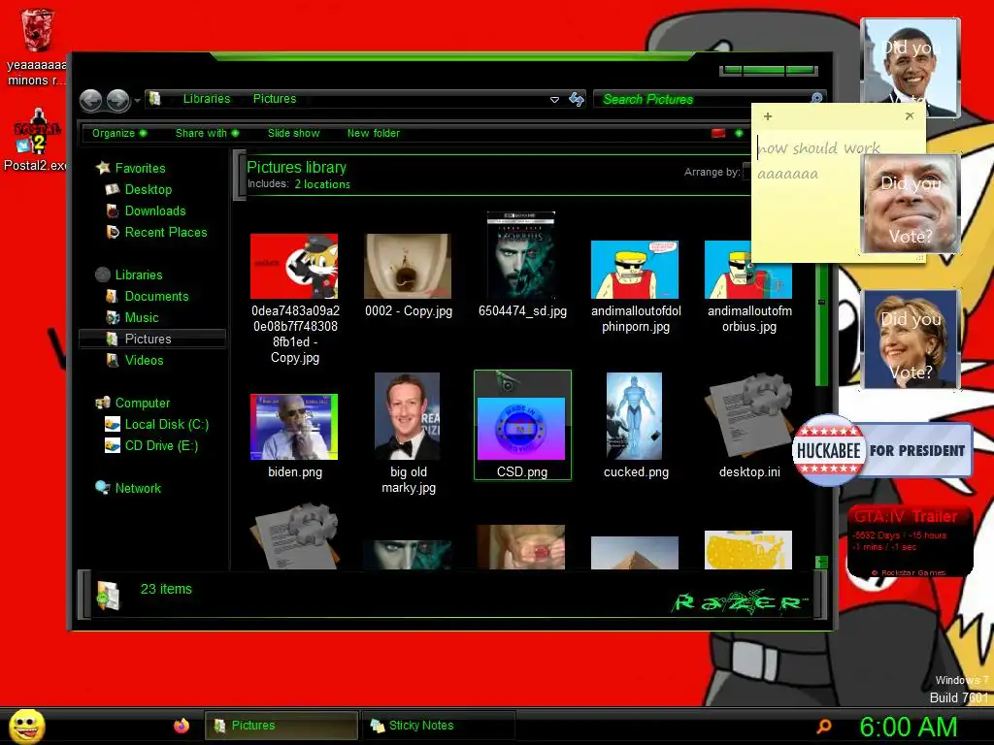Click the refresh icon in address bar
The height and width of the screenshot is (745, 994).
click(x=577, y=99)
